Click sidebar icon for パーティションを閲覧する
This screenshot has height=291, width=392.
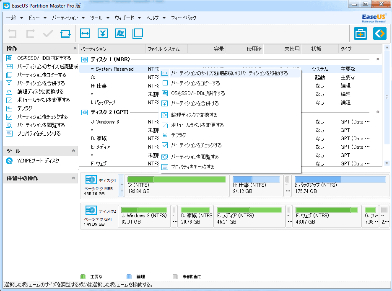(9, 125)
